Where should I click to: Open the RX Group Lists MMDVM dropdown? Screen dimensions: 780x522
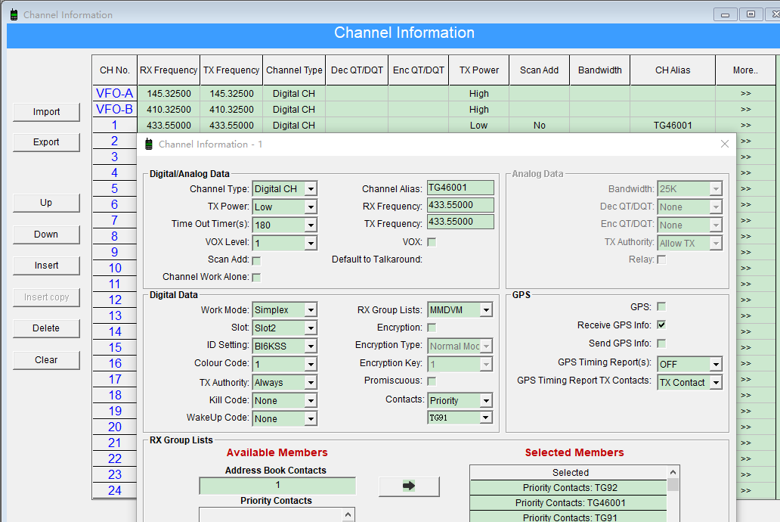click(x=486, y=310)
